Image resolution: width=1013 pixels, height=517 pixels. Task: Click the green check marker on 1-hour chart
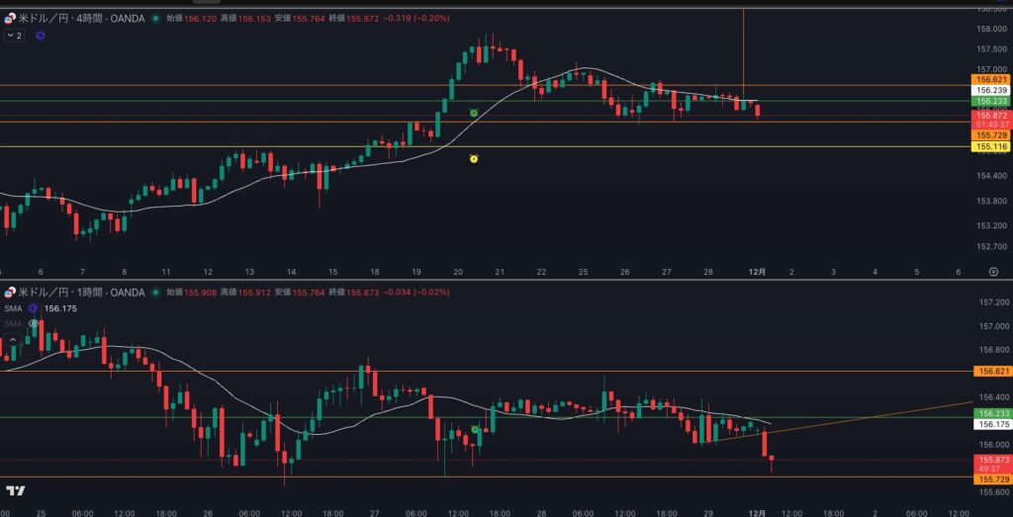(476, 429)
